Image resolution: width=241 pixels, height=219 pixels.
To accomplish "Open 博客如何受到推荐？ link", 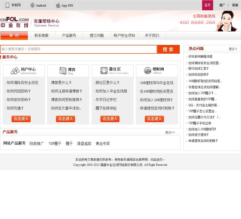I will (66, 100).
